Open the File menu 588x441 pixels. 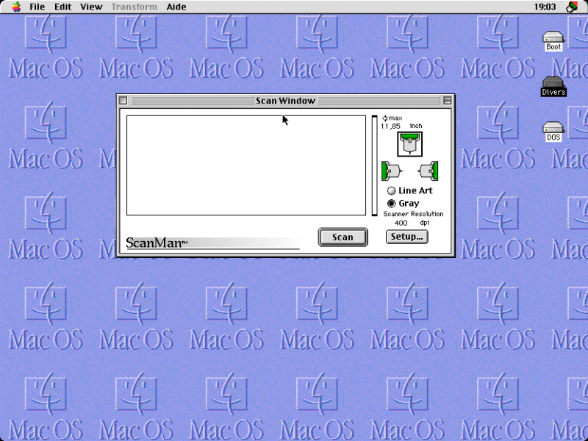[x=37, y=7]
